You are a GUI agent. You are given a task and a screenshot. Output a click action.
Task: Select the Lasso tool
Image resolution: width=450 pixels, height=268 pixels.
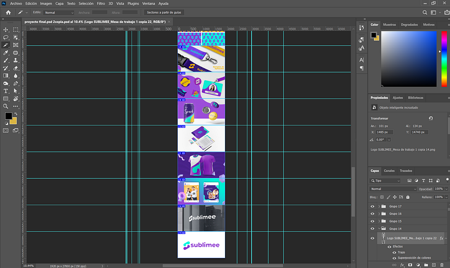5,37
